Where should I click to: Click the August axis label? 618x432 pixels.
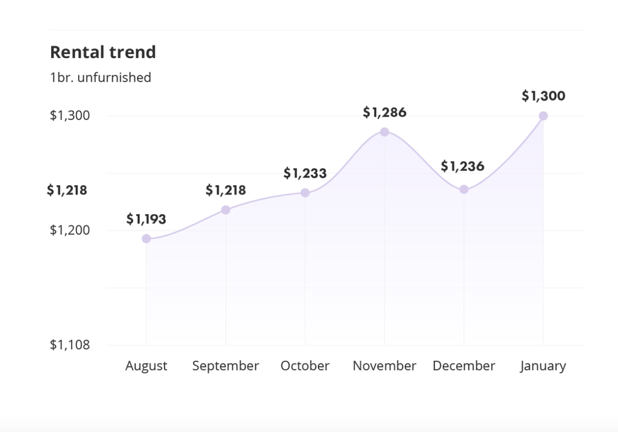pyautogui.click(x=146, y=366)
